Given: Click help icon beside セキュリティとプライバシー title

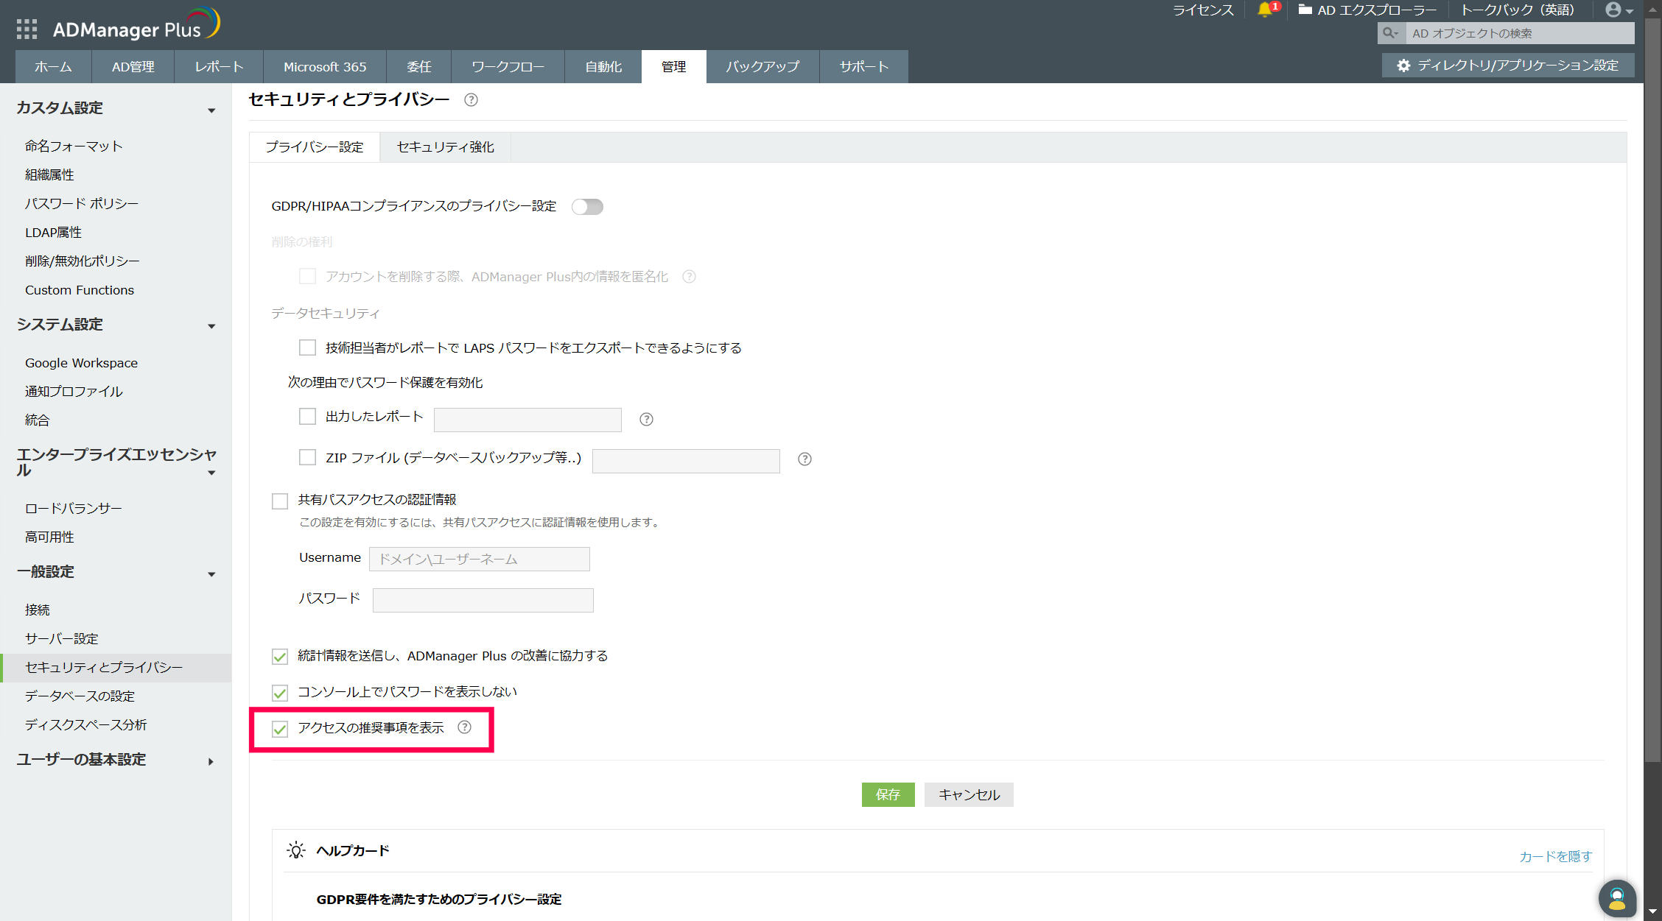Looking at the screenshot, I should (x=471, y=100).
